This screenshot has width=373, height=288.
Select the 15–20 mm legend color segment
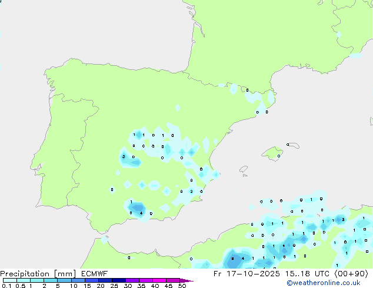[x=92, y=280]
